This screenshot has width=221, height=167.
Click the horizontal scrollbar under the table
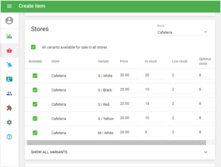pos(117,143)
